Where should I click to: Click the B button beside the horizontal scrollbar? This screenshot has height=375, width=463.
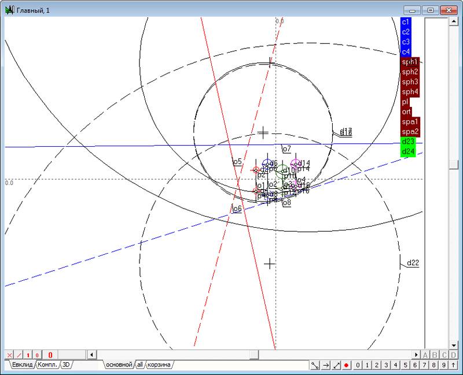[435, 355]
